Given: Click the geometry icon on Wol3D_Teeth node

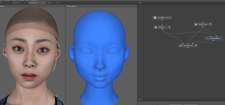Looking at the screenshot, I should pos(196,24).
